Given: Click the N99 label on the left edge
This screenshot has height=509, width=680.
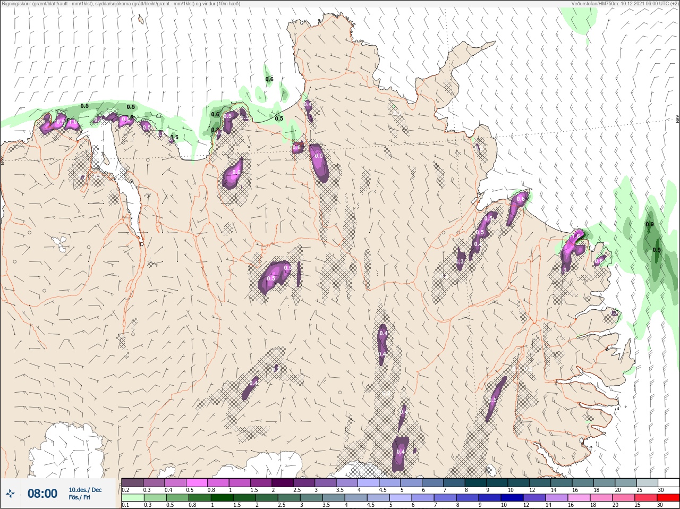Looking at the screenshot, I should click(x=3, y=160).
